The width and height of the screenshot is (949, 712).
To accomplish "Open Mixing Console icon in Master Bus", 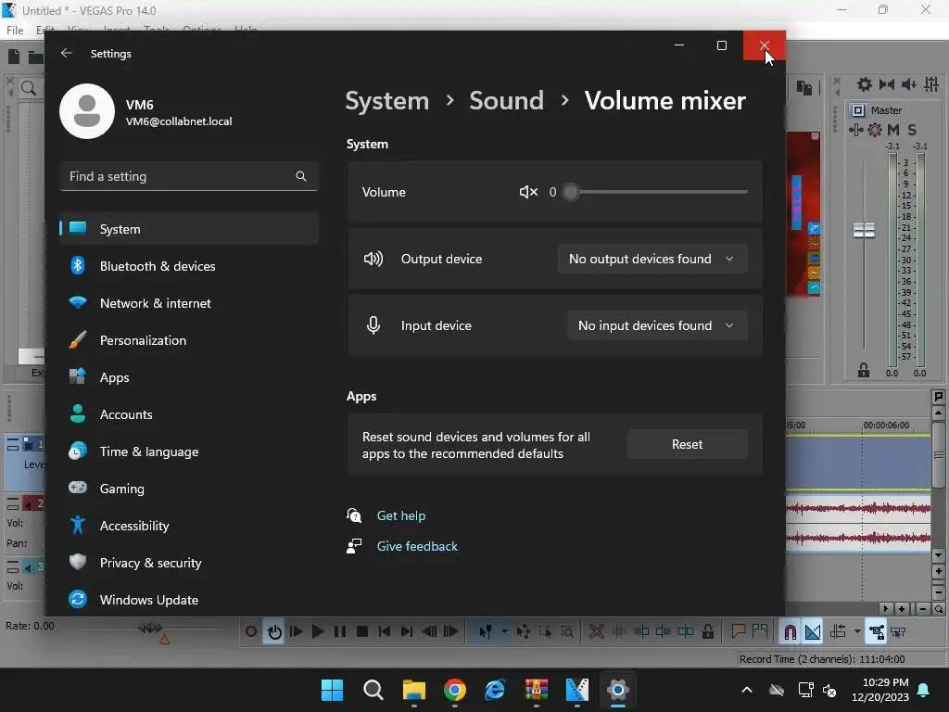I will [x=931, y=84].
